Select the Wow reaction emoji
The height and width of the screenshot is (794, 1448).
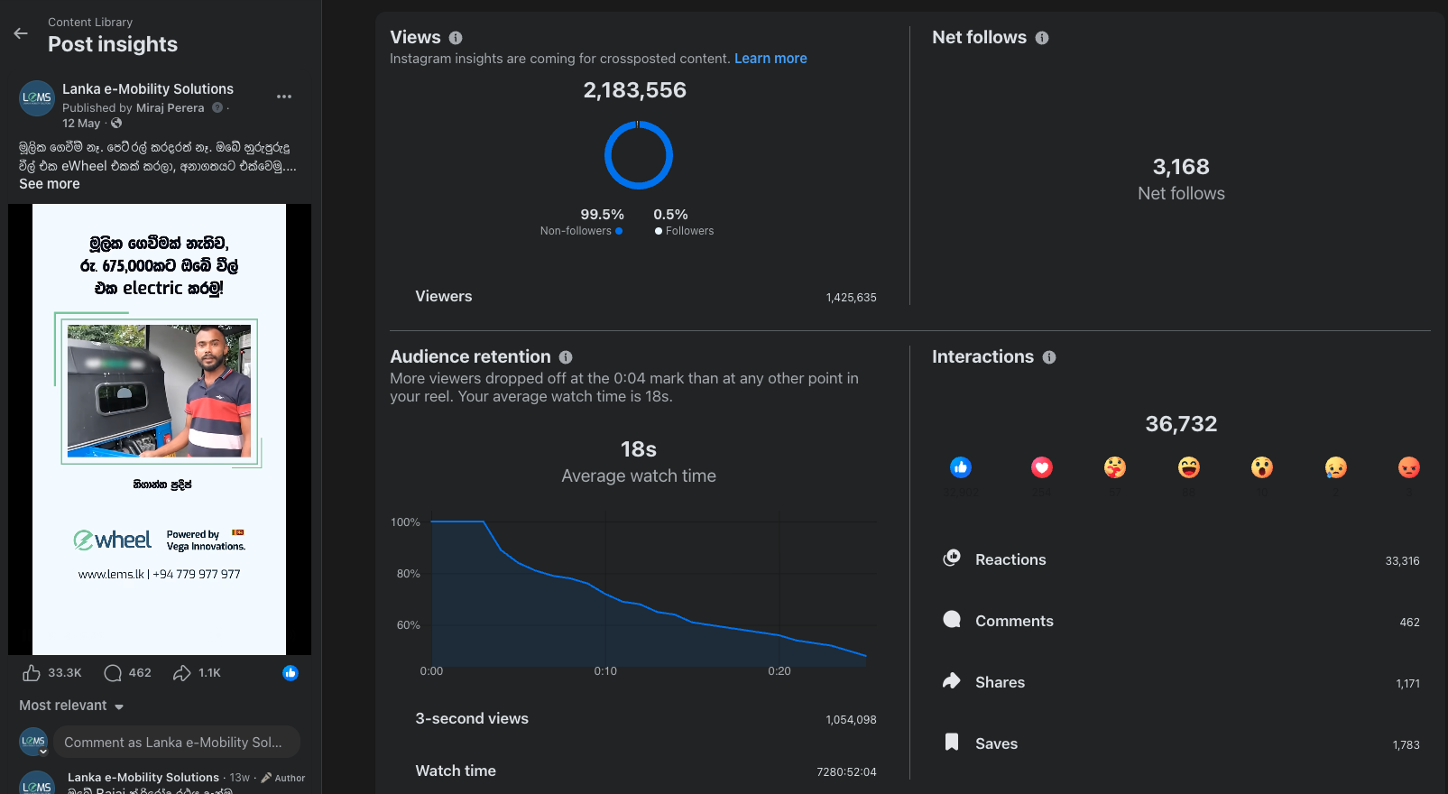[x=1262, y=467]
